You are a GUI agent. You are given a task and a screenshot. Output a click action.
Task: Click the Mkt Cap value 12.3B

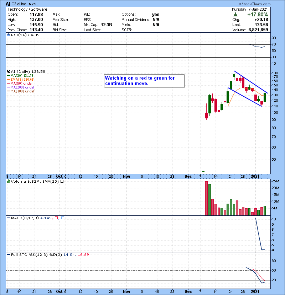click(107, 25)
